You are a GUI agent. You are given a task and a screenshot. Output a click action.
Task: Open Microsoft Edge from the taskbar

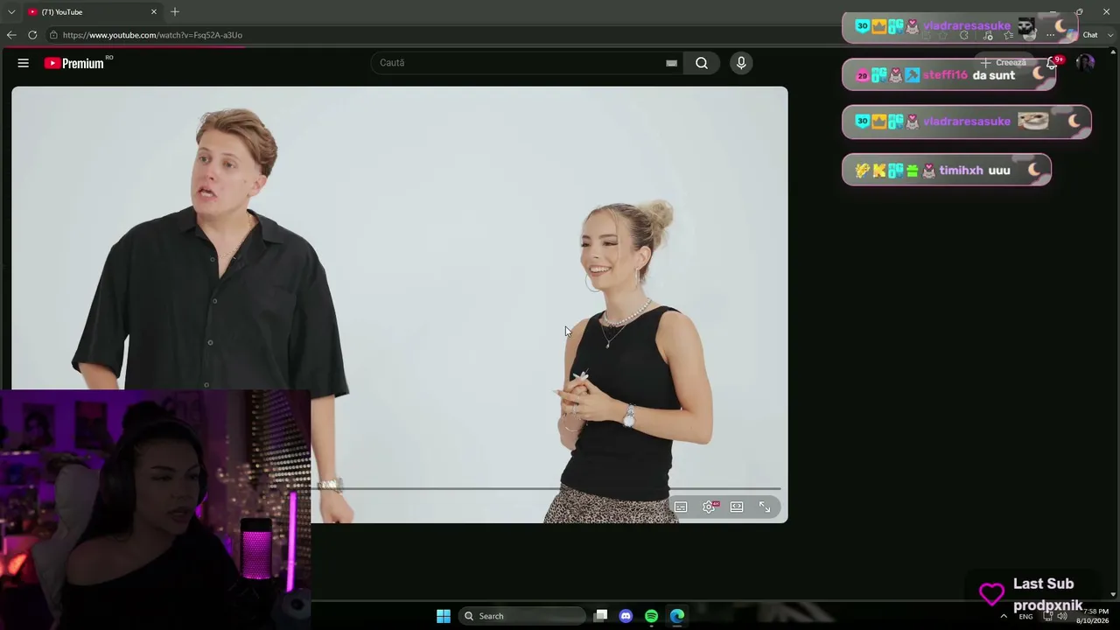677,616
